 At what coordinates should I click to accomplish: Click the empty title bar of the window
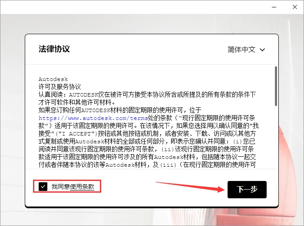coord(130,7)
